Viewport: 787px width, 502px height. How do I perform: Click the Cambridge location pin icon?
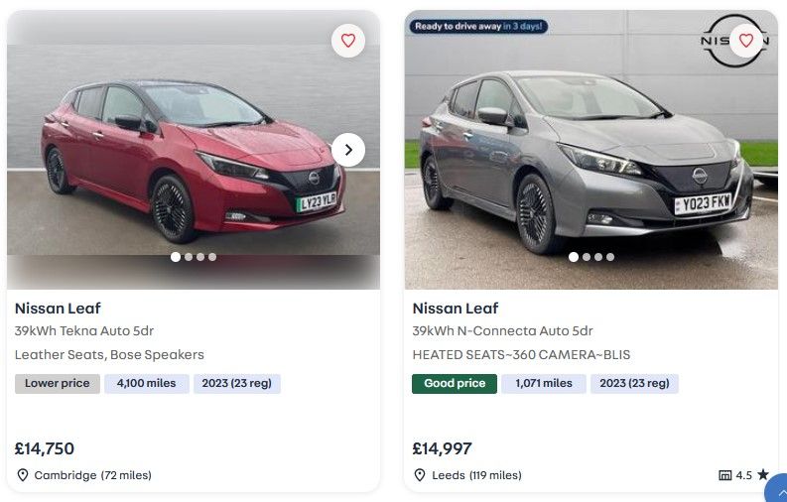pos(23,475)
